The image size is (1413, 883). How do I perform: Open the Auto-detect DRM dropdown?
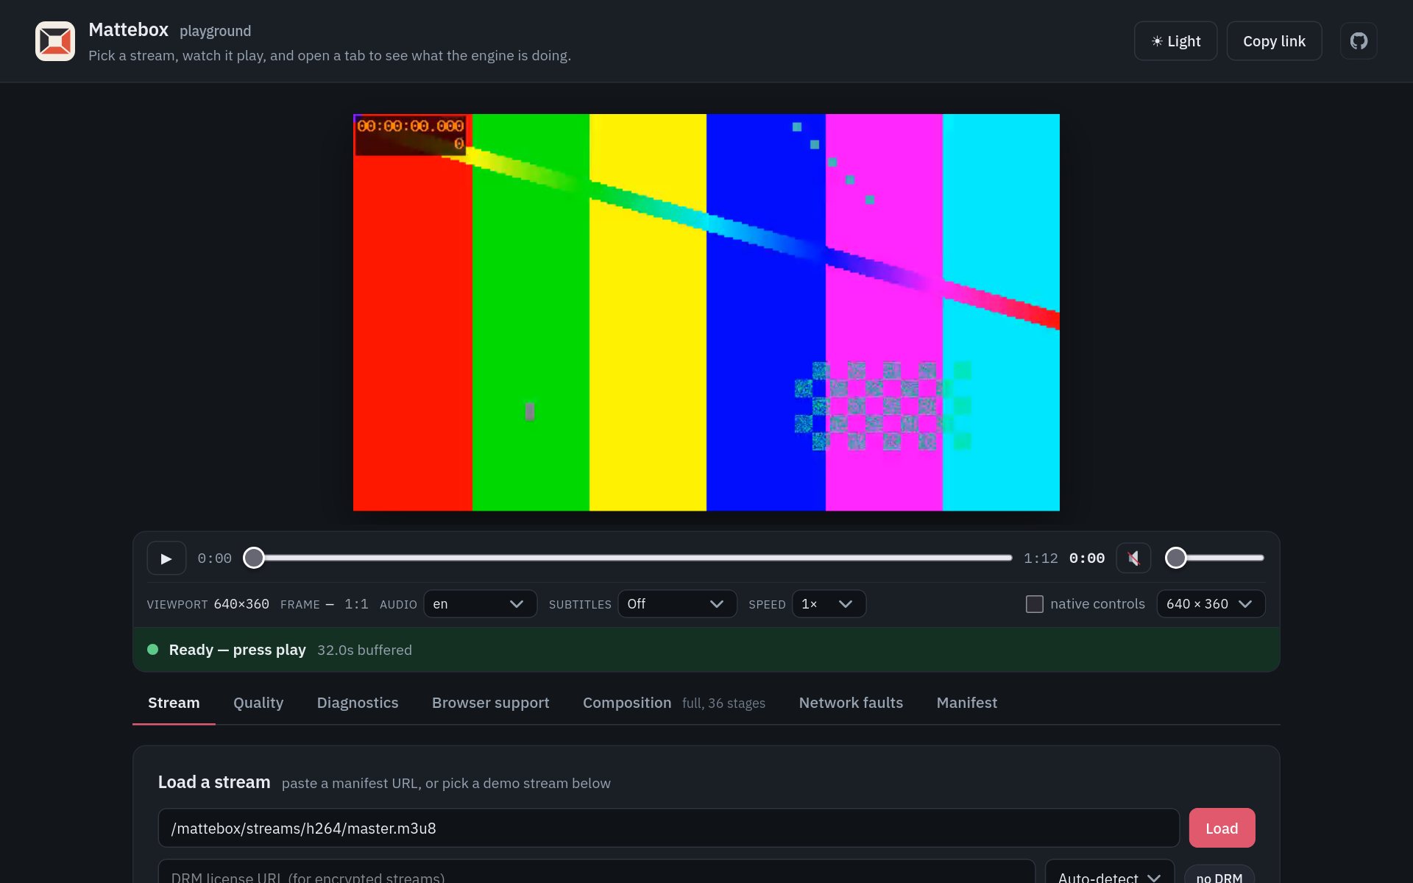[x=1109, y=873]
